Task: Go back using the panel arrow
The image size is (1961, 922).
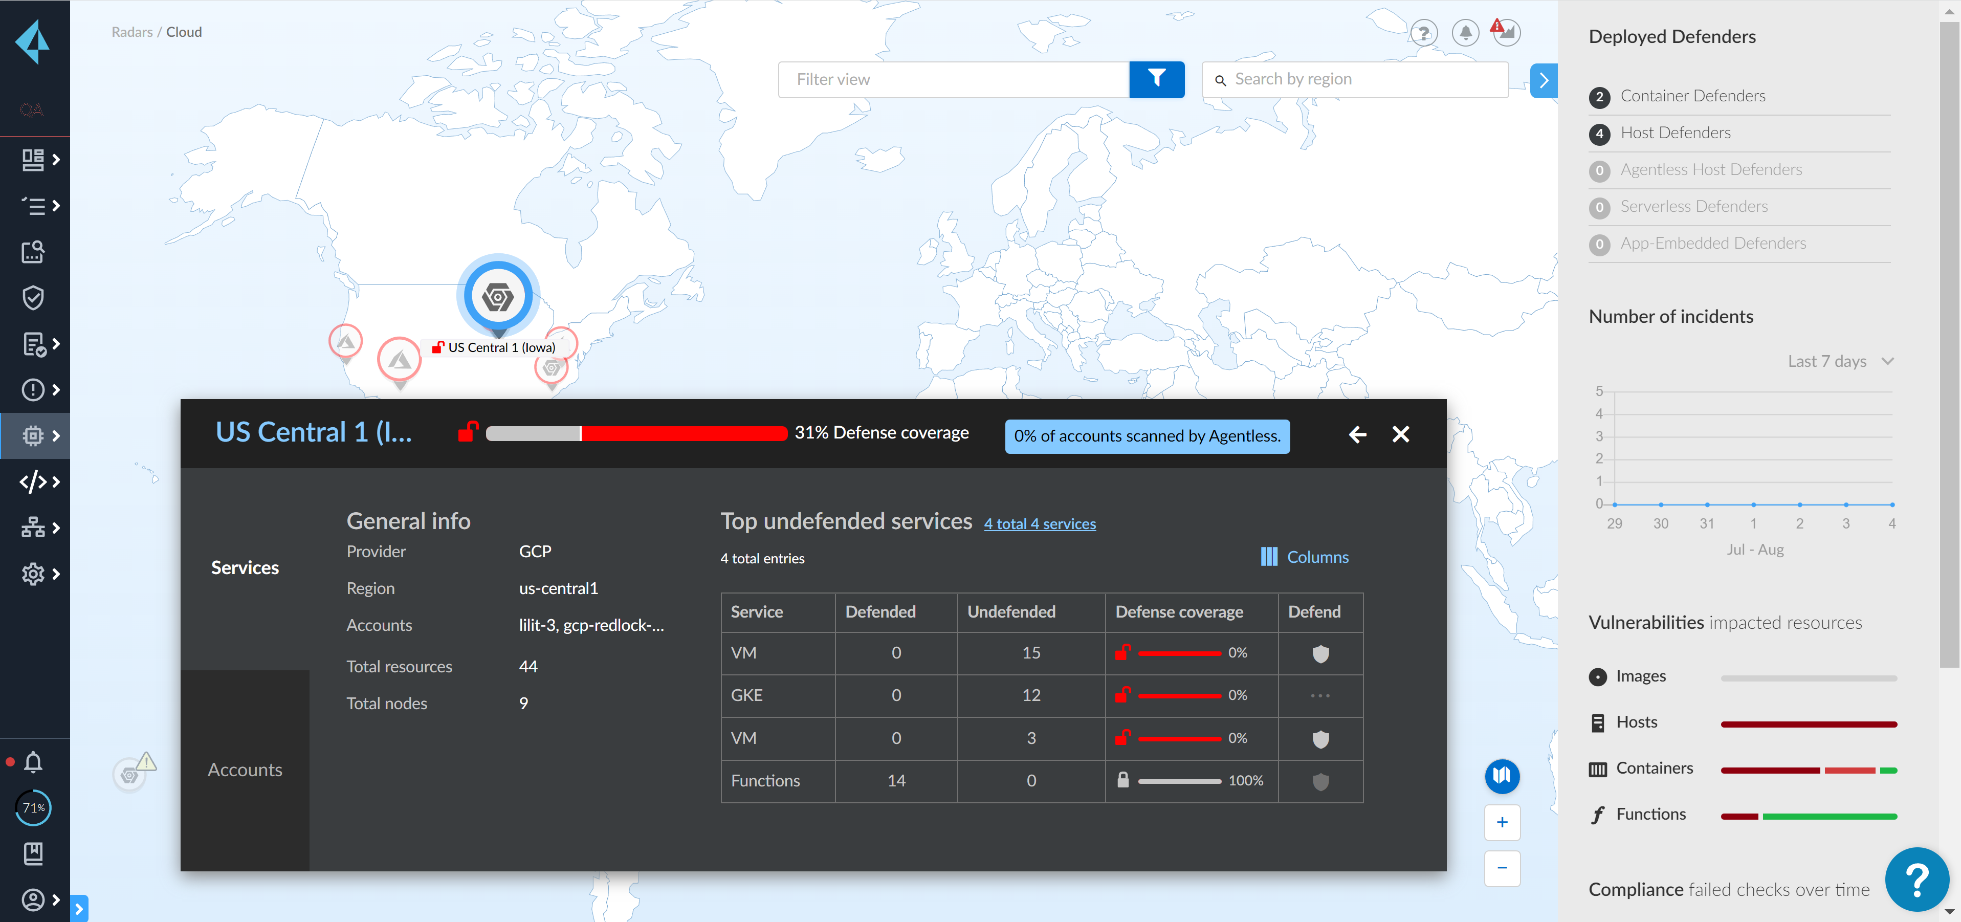Action: tap(1357, 434)
